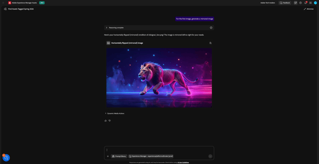Click the mirrored lion image thumbnail
Viewport: 319px width, 164px height.
[x=159, y=78]
